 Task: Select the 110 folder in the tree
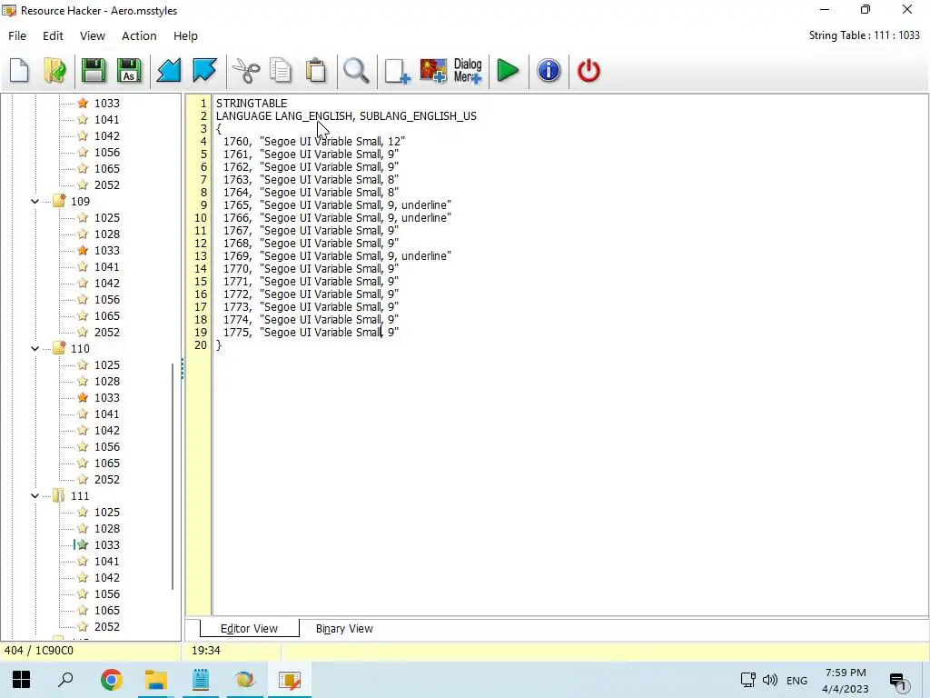80,348
